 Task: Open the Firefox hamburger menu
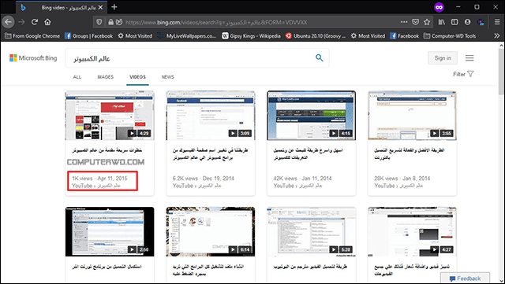pyautogui.click(x=497, y=22)
